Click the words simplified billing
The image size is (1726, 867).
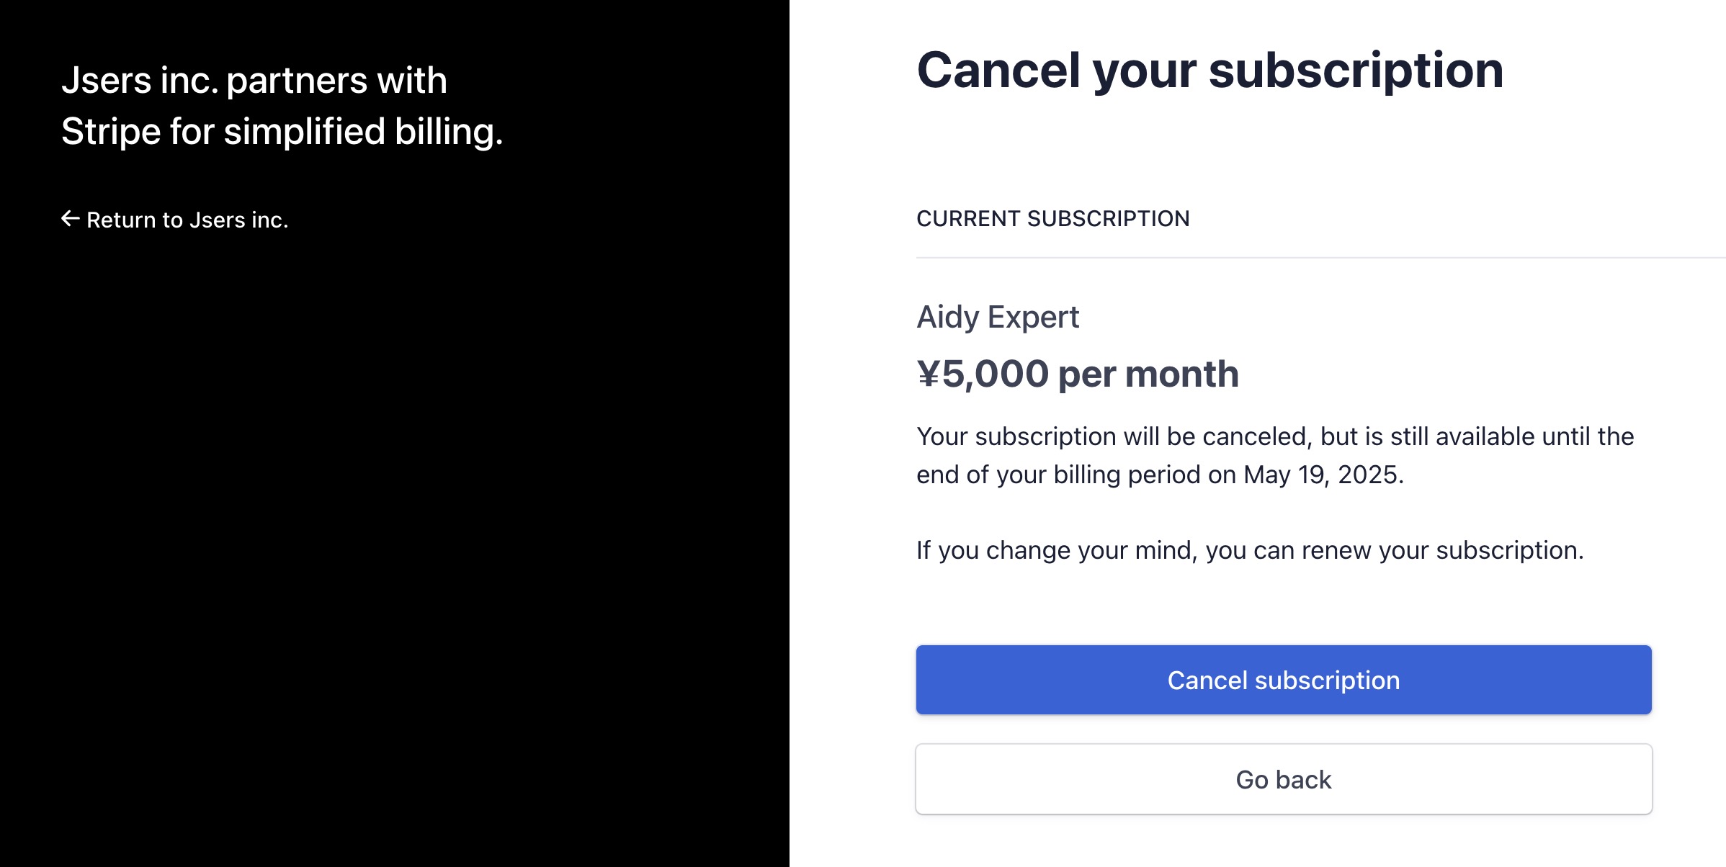(363, 132)
